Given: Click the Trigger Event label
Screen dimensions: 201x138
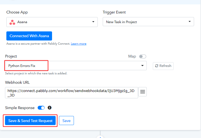Looking at the screenshot, I should (114, 12).
